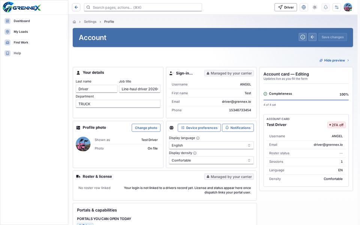The image size is (360, 225).
Task: Open the globe language icon in top bar
Action: 304,7
